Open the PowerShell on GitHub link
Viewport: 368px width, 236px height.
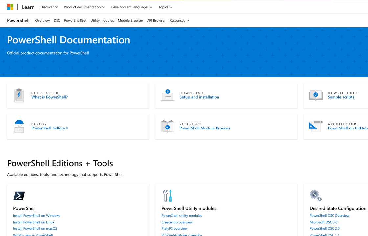[x=348, y=128]
